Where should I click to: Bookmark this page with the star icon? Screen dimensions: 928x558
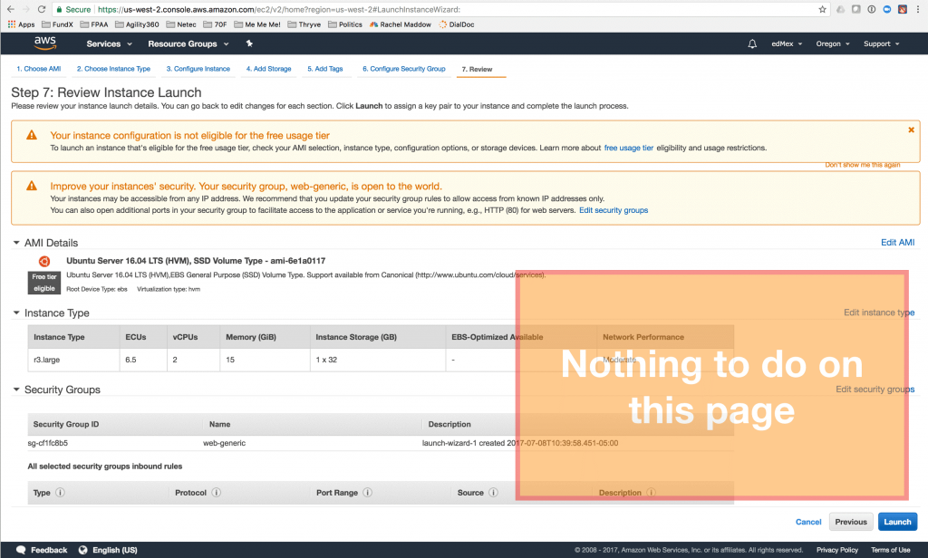tap(822, 9)
